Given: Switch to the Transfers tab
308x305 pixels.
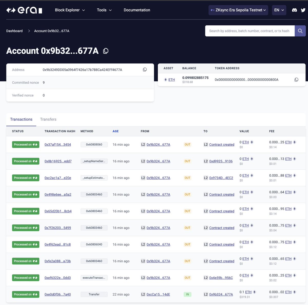Looking at the screenshot, I should click(48, 119).
